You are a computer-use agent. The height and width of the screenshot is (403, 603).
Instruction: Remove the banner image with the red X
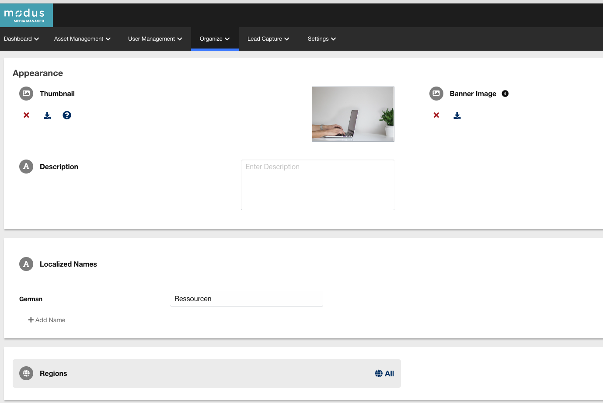436,115
